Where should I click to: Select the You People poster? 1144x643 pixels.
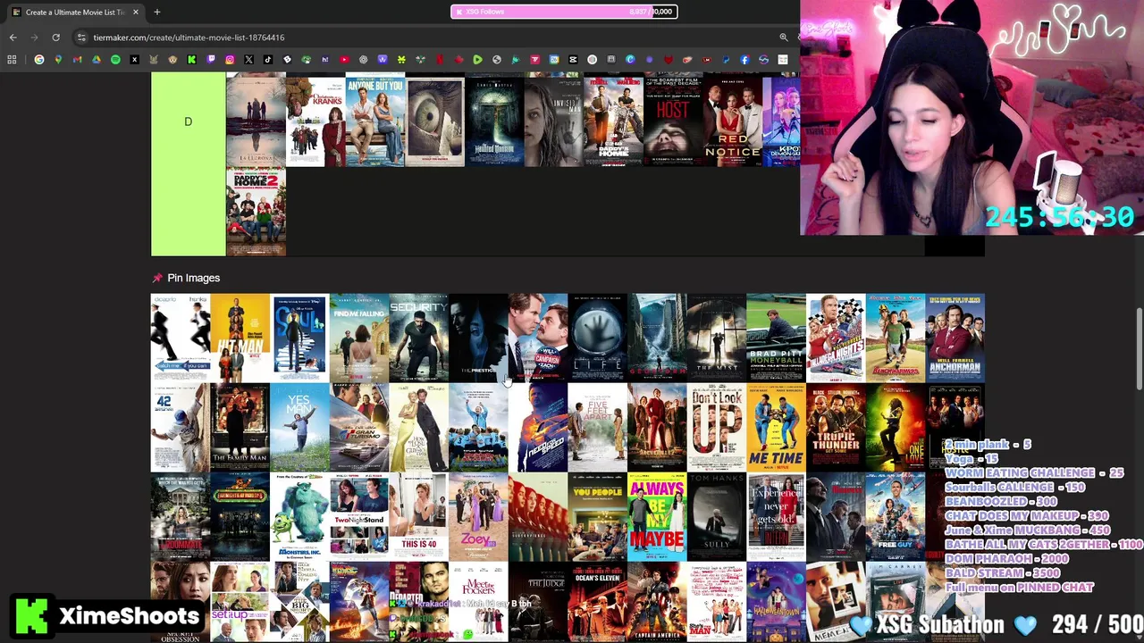tap(597, 516)
